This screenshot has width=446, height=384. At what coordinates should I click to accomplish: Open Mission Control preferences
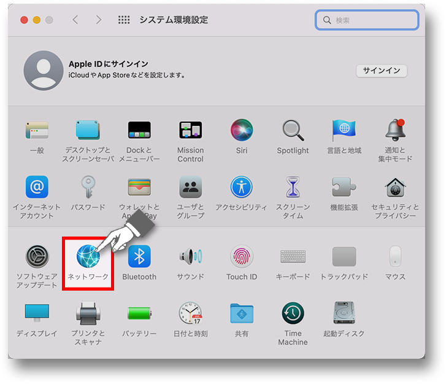[x=191, y=130]
